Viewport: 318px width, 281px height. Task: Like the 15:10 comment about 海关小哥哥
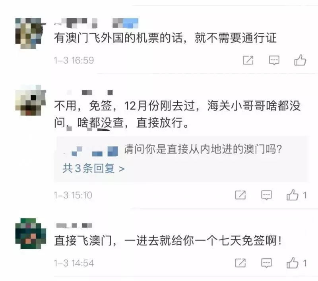[x=296, y=195]
